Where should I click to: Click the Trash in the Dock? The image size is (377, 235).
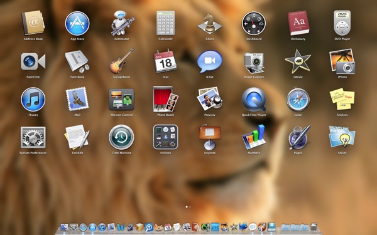click(x=314, y=227)
